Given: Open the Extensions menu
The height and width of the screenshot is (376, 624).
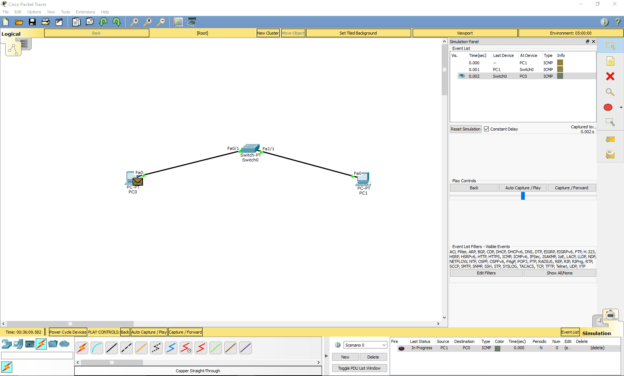Looking at the screenshot, I should [85, 12].
